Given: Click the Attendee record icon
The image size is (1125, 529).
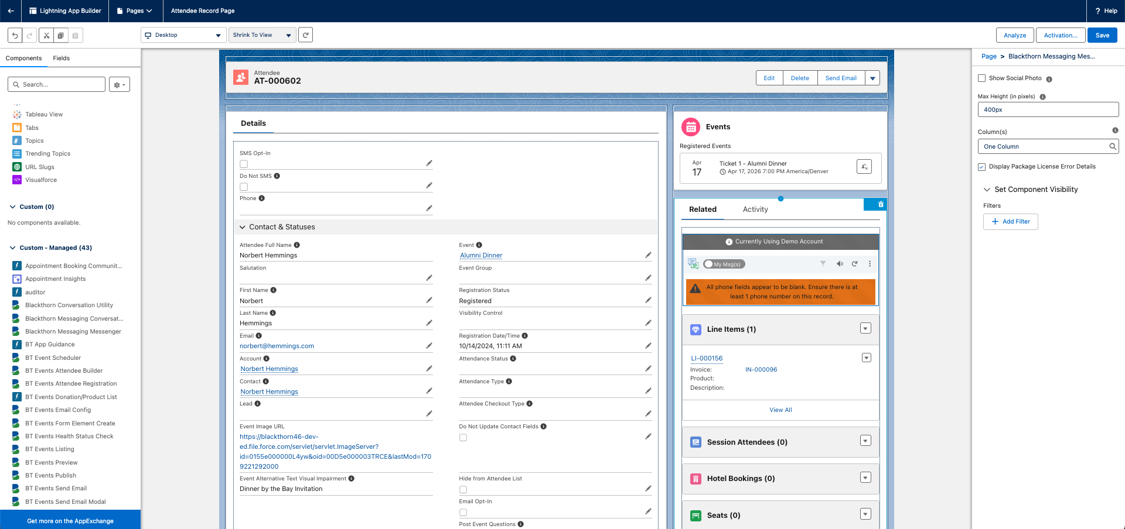Looking at the screenshot, I should click(x=241, y=77).
